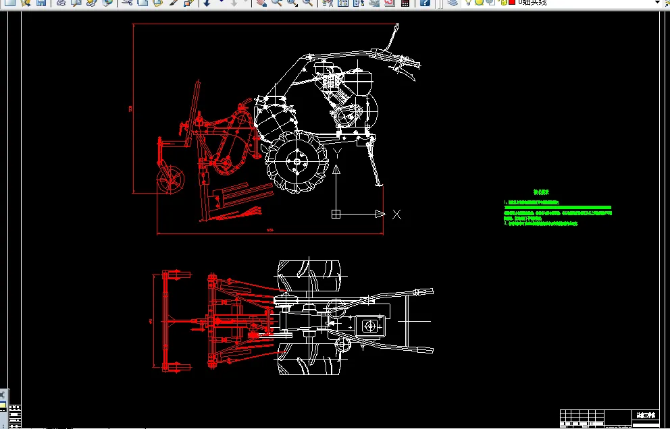Open the Sheet Set Manager icon
This screenshot has height=429, width=670.
374,3
